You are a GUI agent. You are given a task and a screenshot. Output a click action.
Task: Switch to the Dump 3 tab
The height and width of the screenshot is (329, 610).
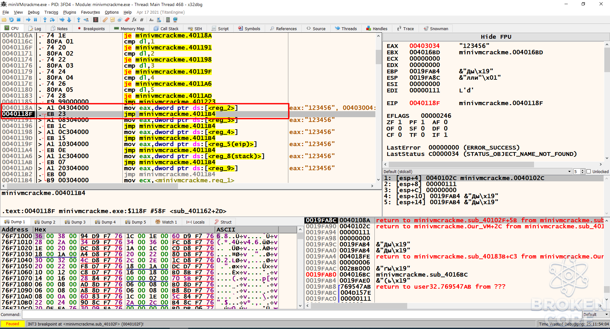[75, 222]
